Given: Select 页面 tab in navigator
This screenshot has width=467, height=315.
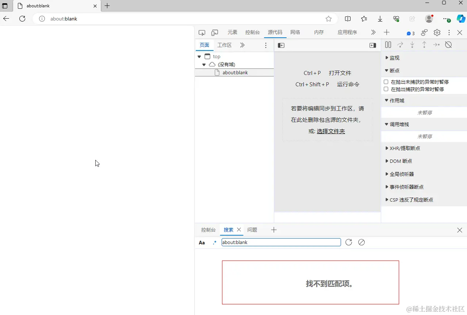Looking at the screenshot, I should 204,45.
